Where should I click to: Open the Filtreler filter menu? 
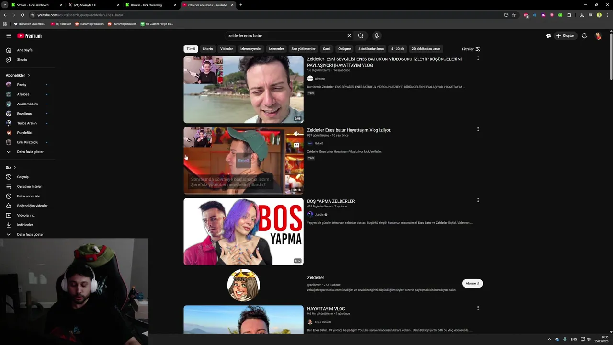[471, 49]
